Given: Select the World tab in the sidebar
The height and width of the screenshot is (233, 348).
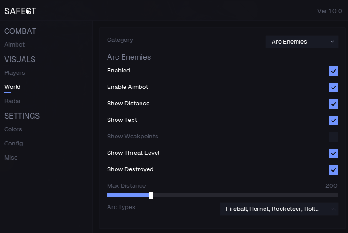Looking at the screenshot, I should point(12,87).
